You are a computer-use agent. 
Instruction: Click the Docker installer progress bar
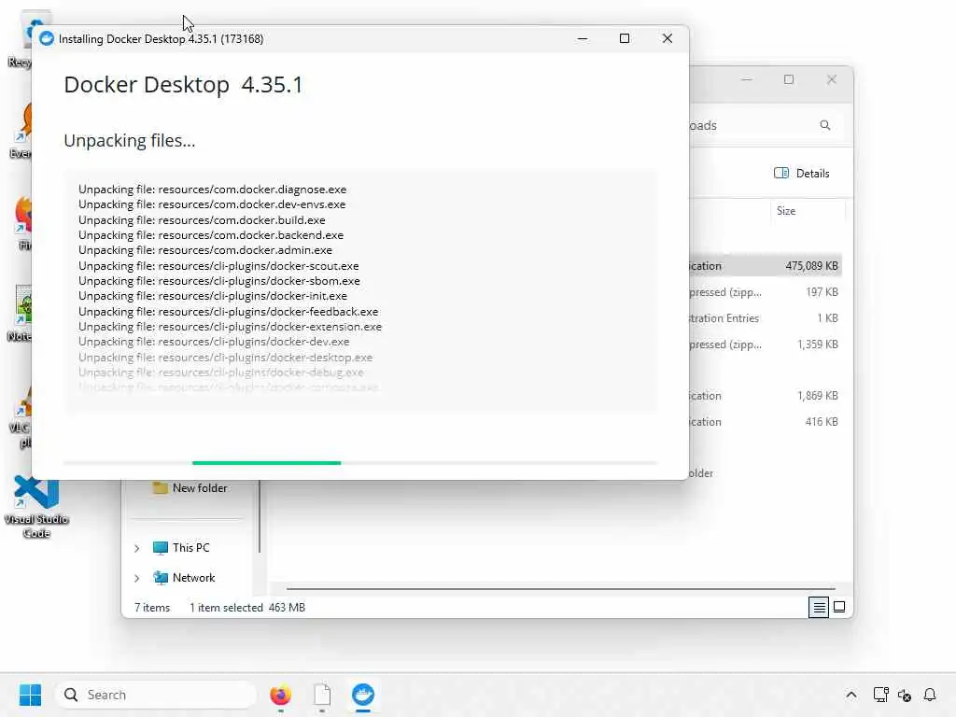coord(360,463)
